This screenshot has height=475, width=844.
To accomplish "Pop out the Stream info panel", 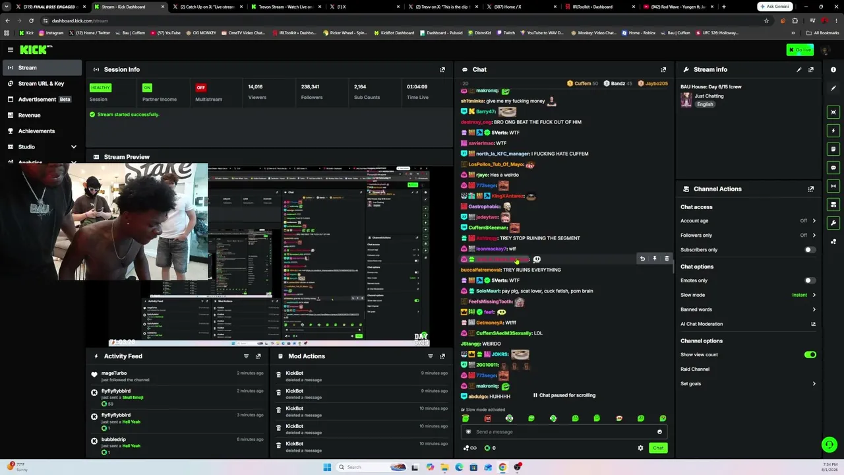I will pyautogui.click(x=811, y=69).
